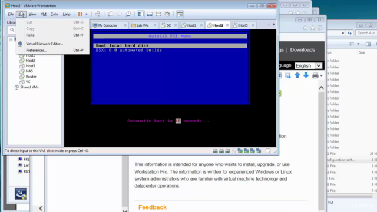
Task: Select Router in the library tree
Action: (x=31, y=77)
